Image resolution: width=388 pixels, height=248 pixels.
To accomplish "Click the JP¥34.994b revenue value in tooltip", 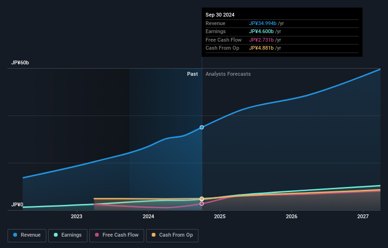I will click(263, 24).
